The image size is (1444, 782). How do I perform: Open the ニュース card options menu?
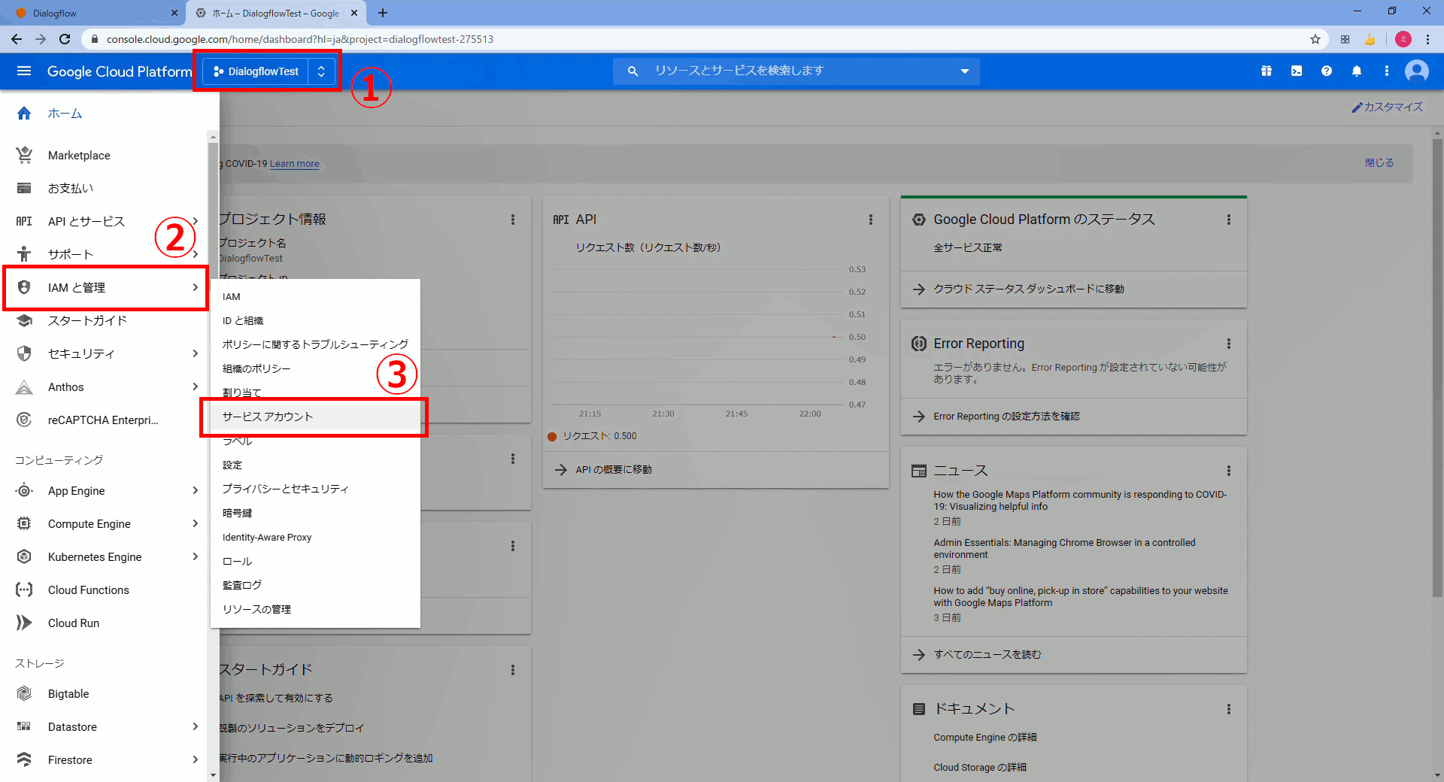click(1229, 471)
